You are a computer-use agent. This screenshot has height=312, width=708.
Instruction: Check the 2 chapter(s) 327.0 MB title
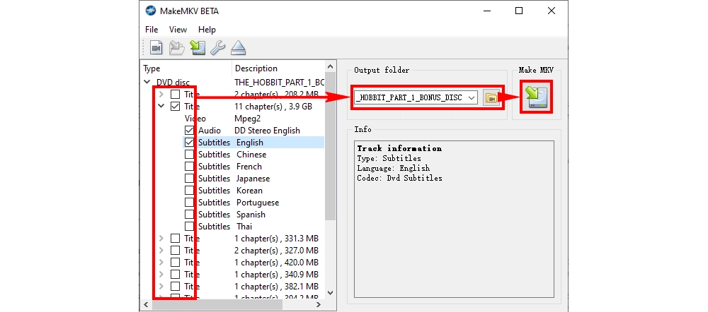coord(175,251)
